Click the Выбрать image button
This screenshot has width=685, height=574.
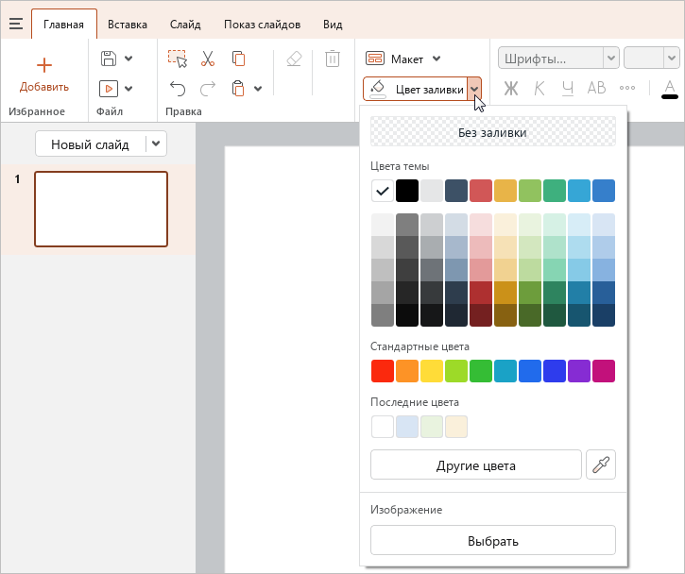click(493, 540)
